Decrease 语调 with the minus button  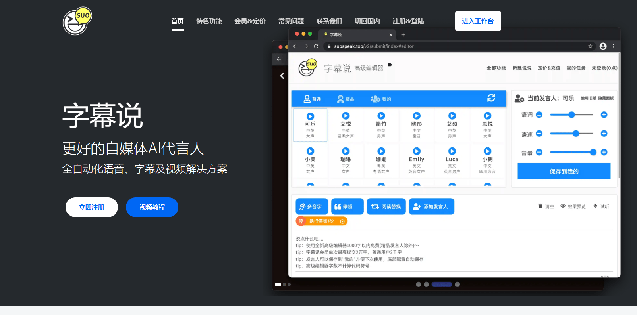pos(539,115)
